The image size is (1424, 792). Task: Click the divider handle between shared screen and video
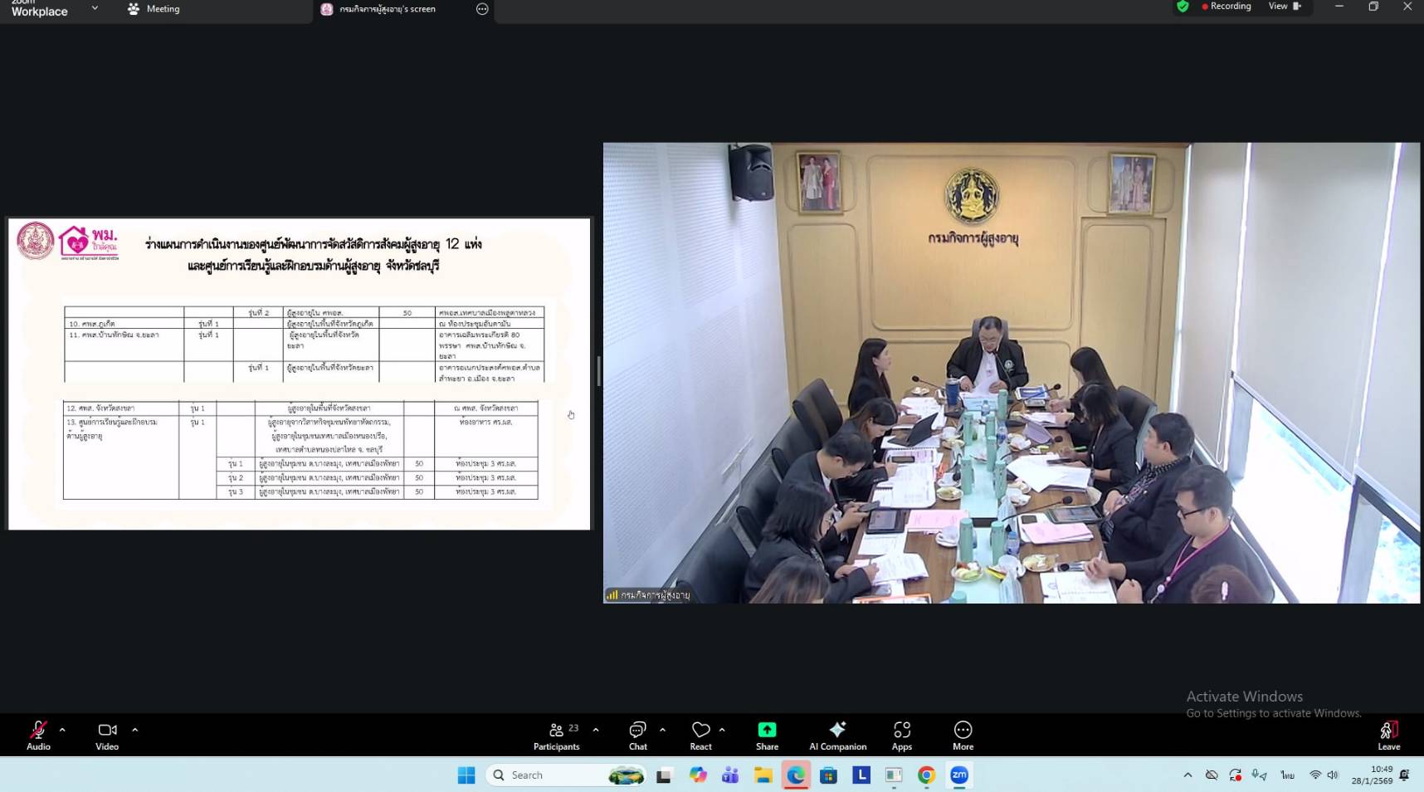coord(597,371)
